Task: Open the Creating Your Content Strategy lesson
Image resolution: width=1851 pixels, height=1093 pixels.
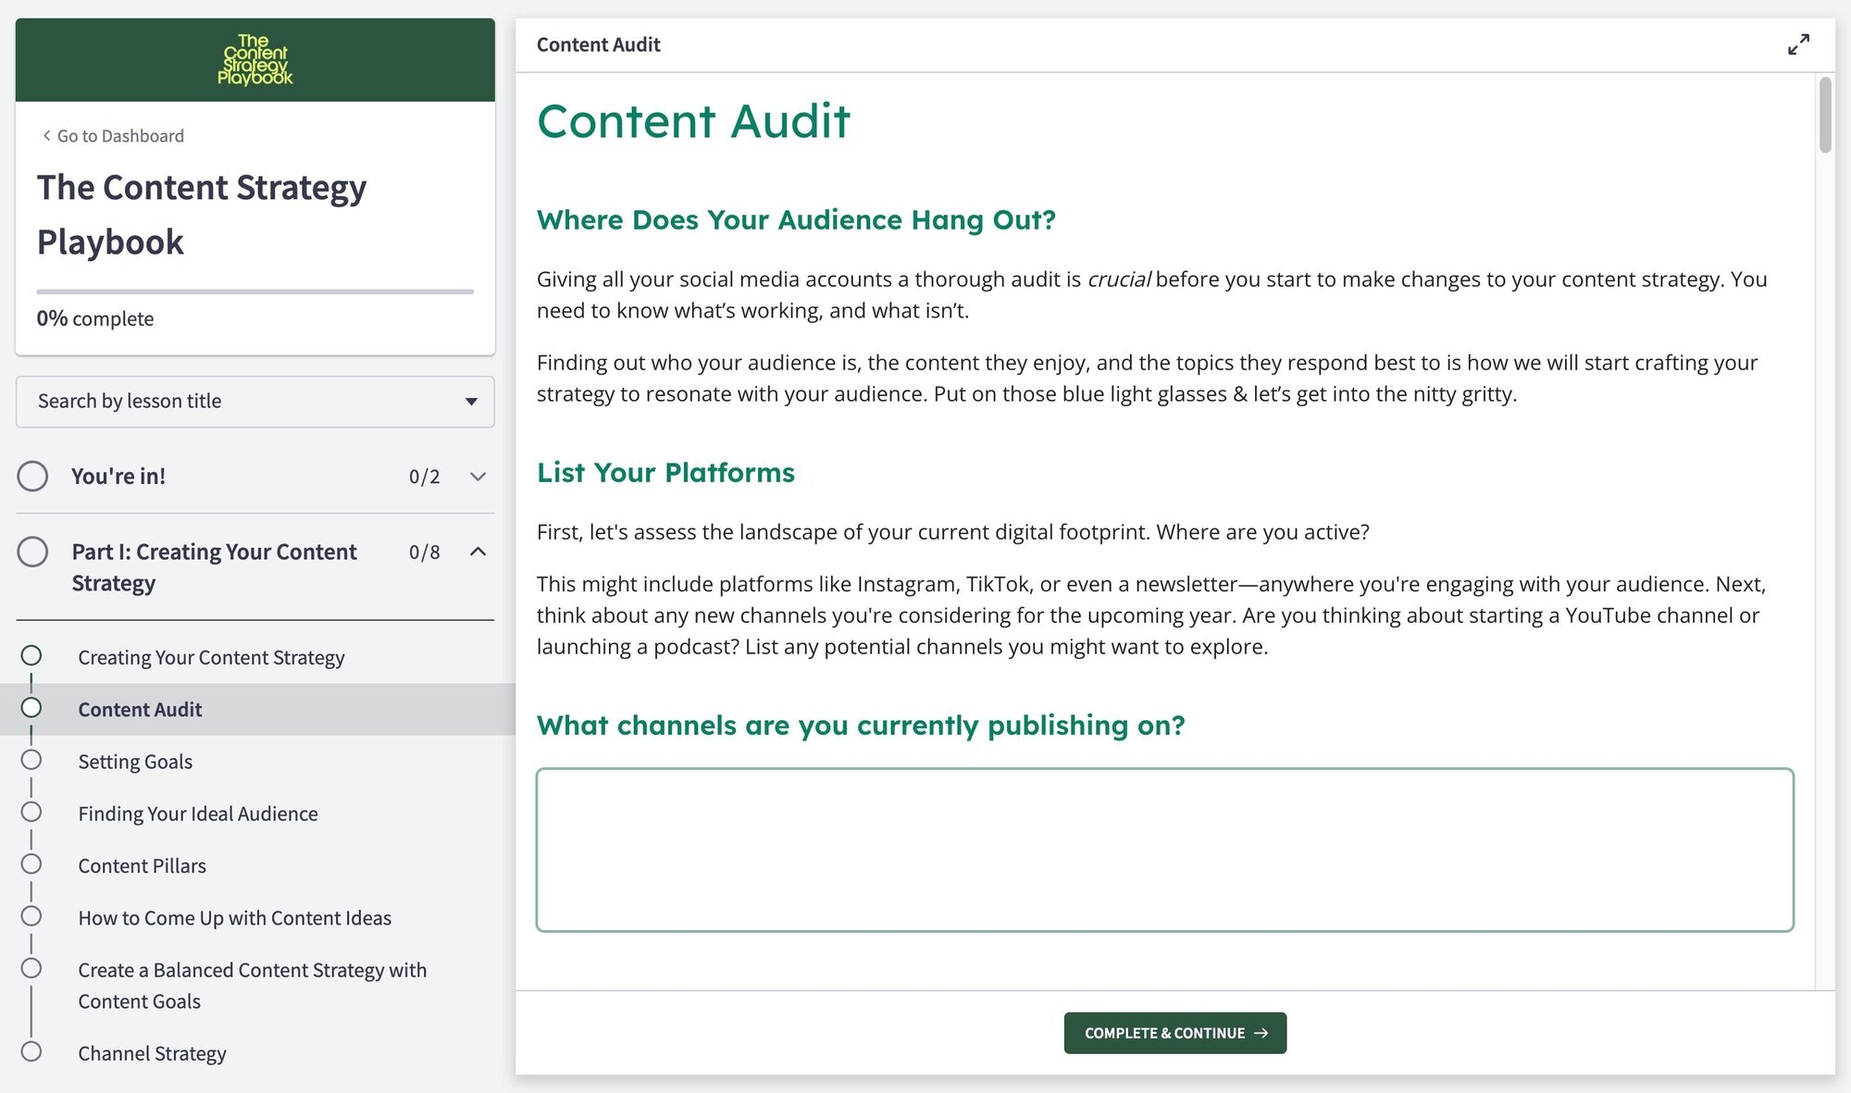Action: pyautogui.click(x=211, y=657)
